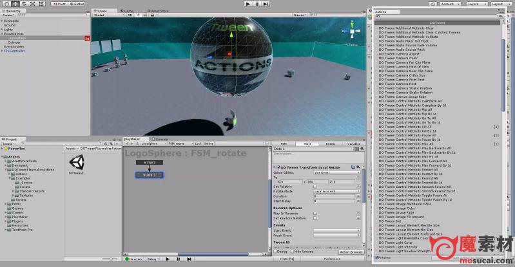Open the Layers dropdown
515x267 pixels.
(477, 4)
